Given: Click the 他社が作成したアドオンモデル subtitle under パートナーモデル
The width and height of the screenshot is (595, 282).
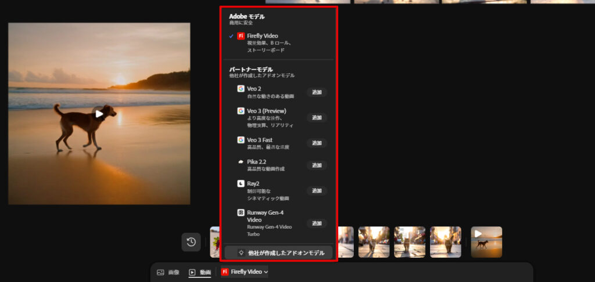Looking at the screenshot, I should [262, 76].
